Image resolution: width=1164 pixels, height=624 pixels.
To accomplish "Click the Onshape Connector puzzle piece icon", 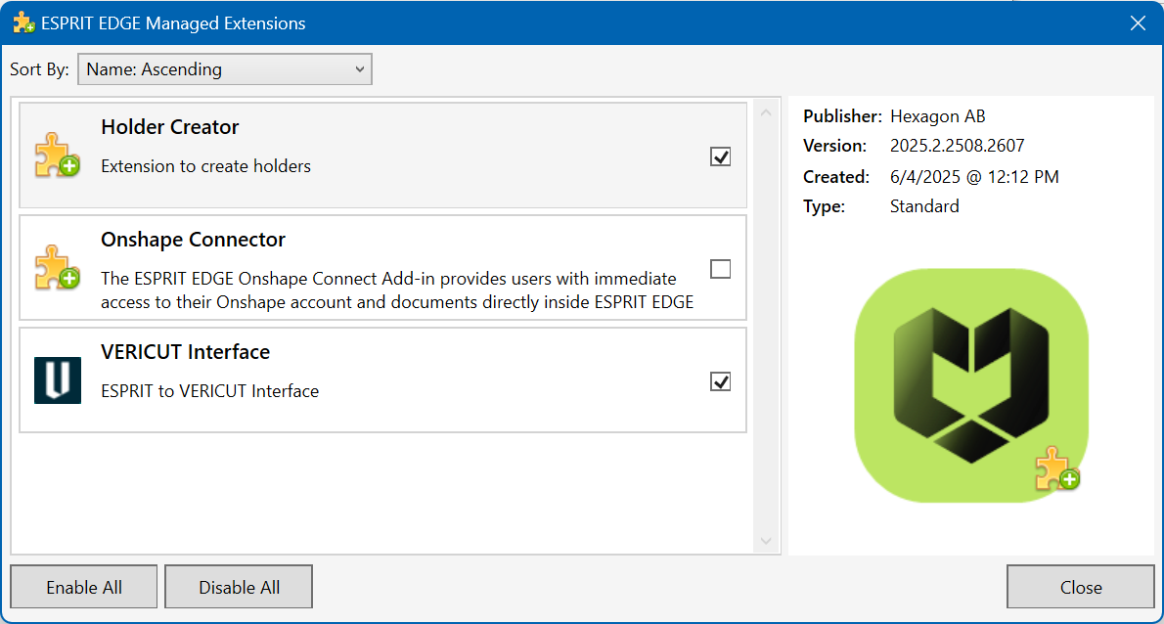I will [x=57, y=267].
